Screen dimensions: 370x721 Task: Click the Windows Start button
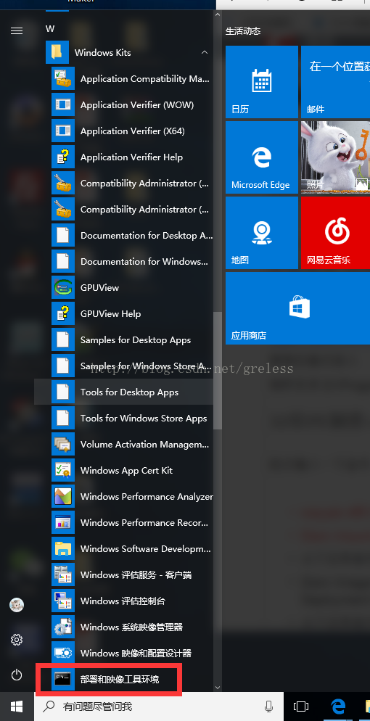click(17, 706)
